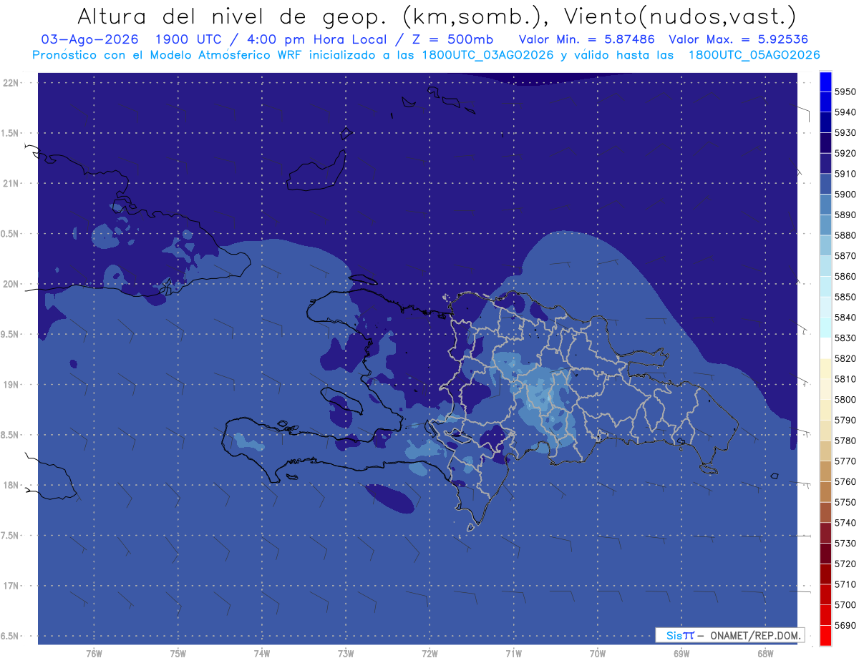Click the 5690 colorbar label

[x=845, y=625]
